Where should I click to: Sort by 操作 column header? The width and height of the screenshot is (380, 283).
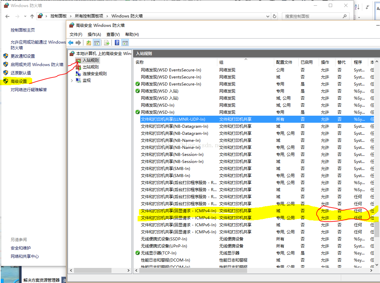[327, 62]
